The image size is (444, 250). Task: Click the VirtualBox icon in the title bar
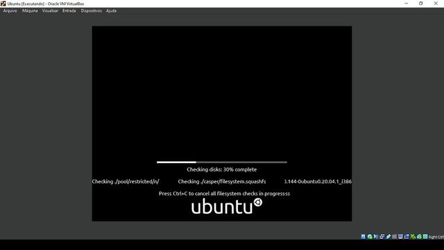tap(3, 3)
